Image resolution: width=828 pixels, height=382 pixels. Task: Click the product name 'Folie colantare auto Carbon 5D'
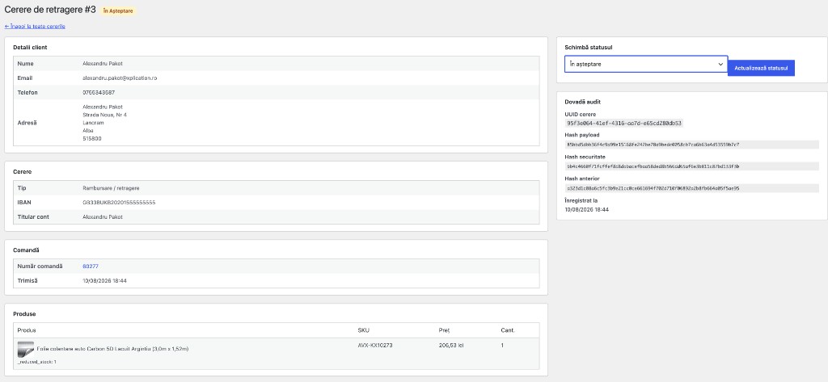coord(112,349)
